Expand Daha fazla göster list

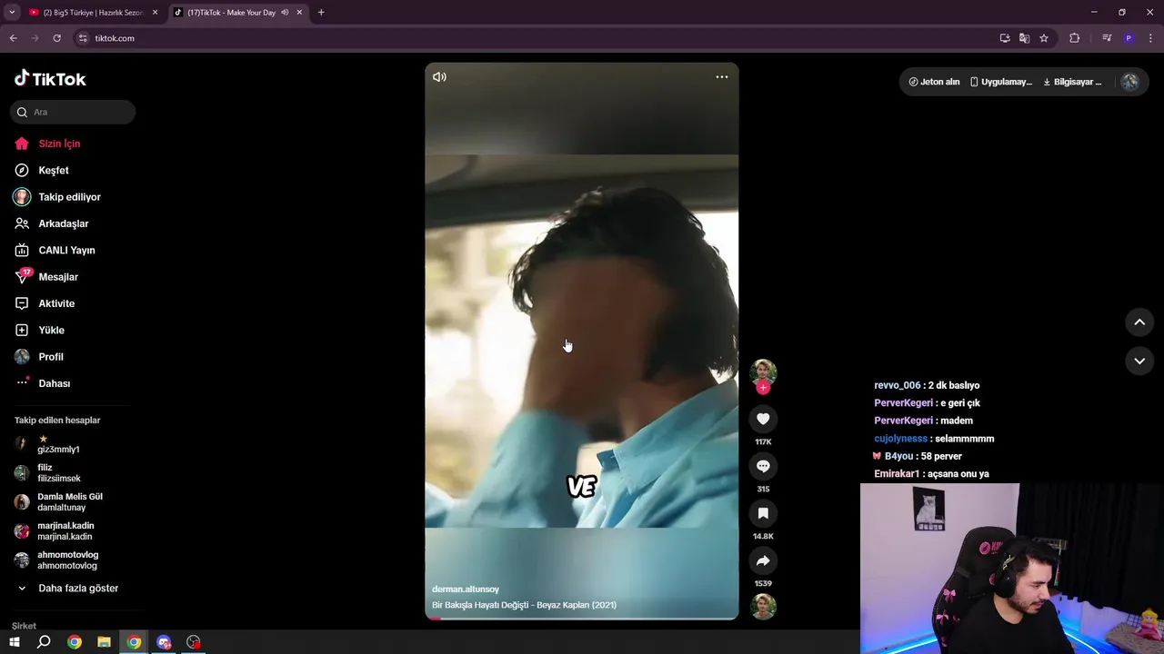coord(68,589)
